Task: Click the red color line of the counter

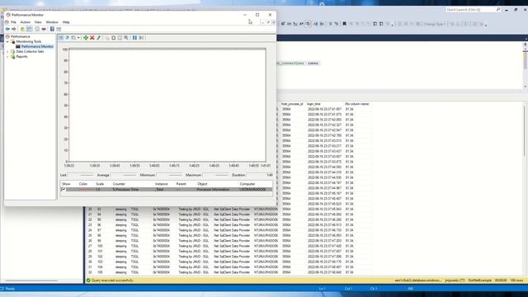Action: 86,190
